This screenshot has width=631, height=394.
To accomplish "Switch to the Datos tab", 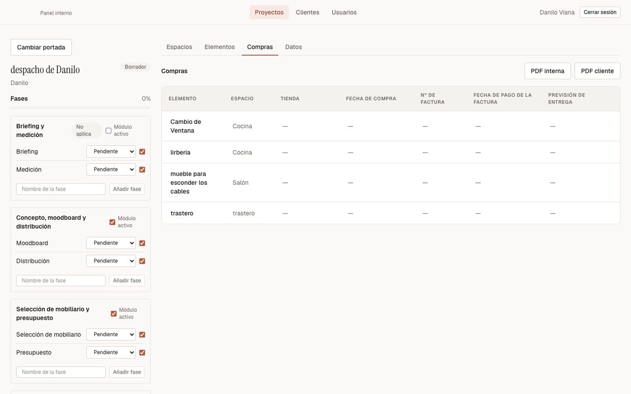I will pyautogui.click(x=293, y=47).
